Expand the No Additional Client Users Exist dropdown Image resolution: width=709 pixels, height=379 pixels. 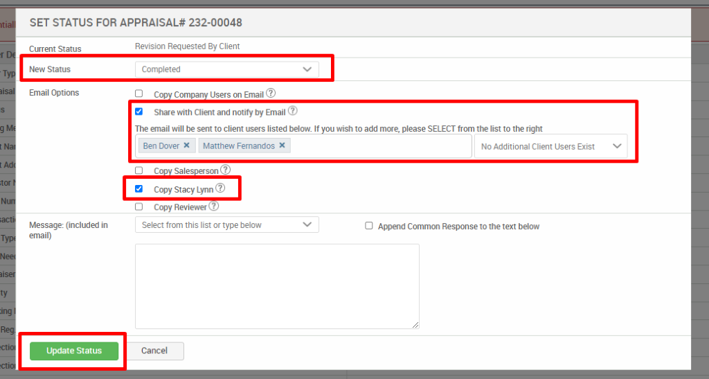point(550,147)
